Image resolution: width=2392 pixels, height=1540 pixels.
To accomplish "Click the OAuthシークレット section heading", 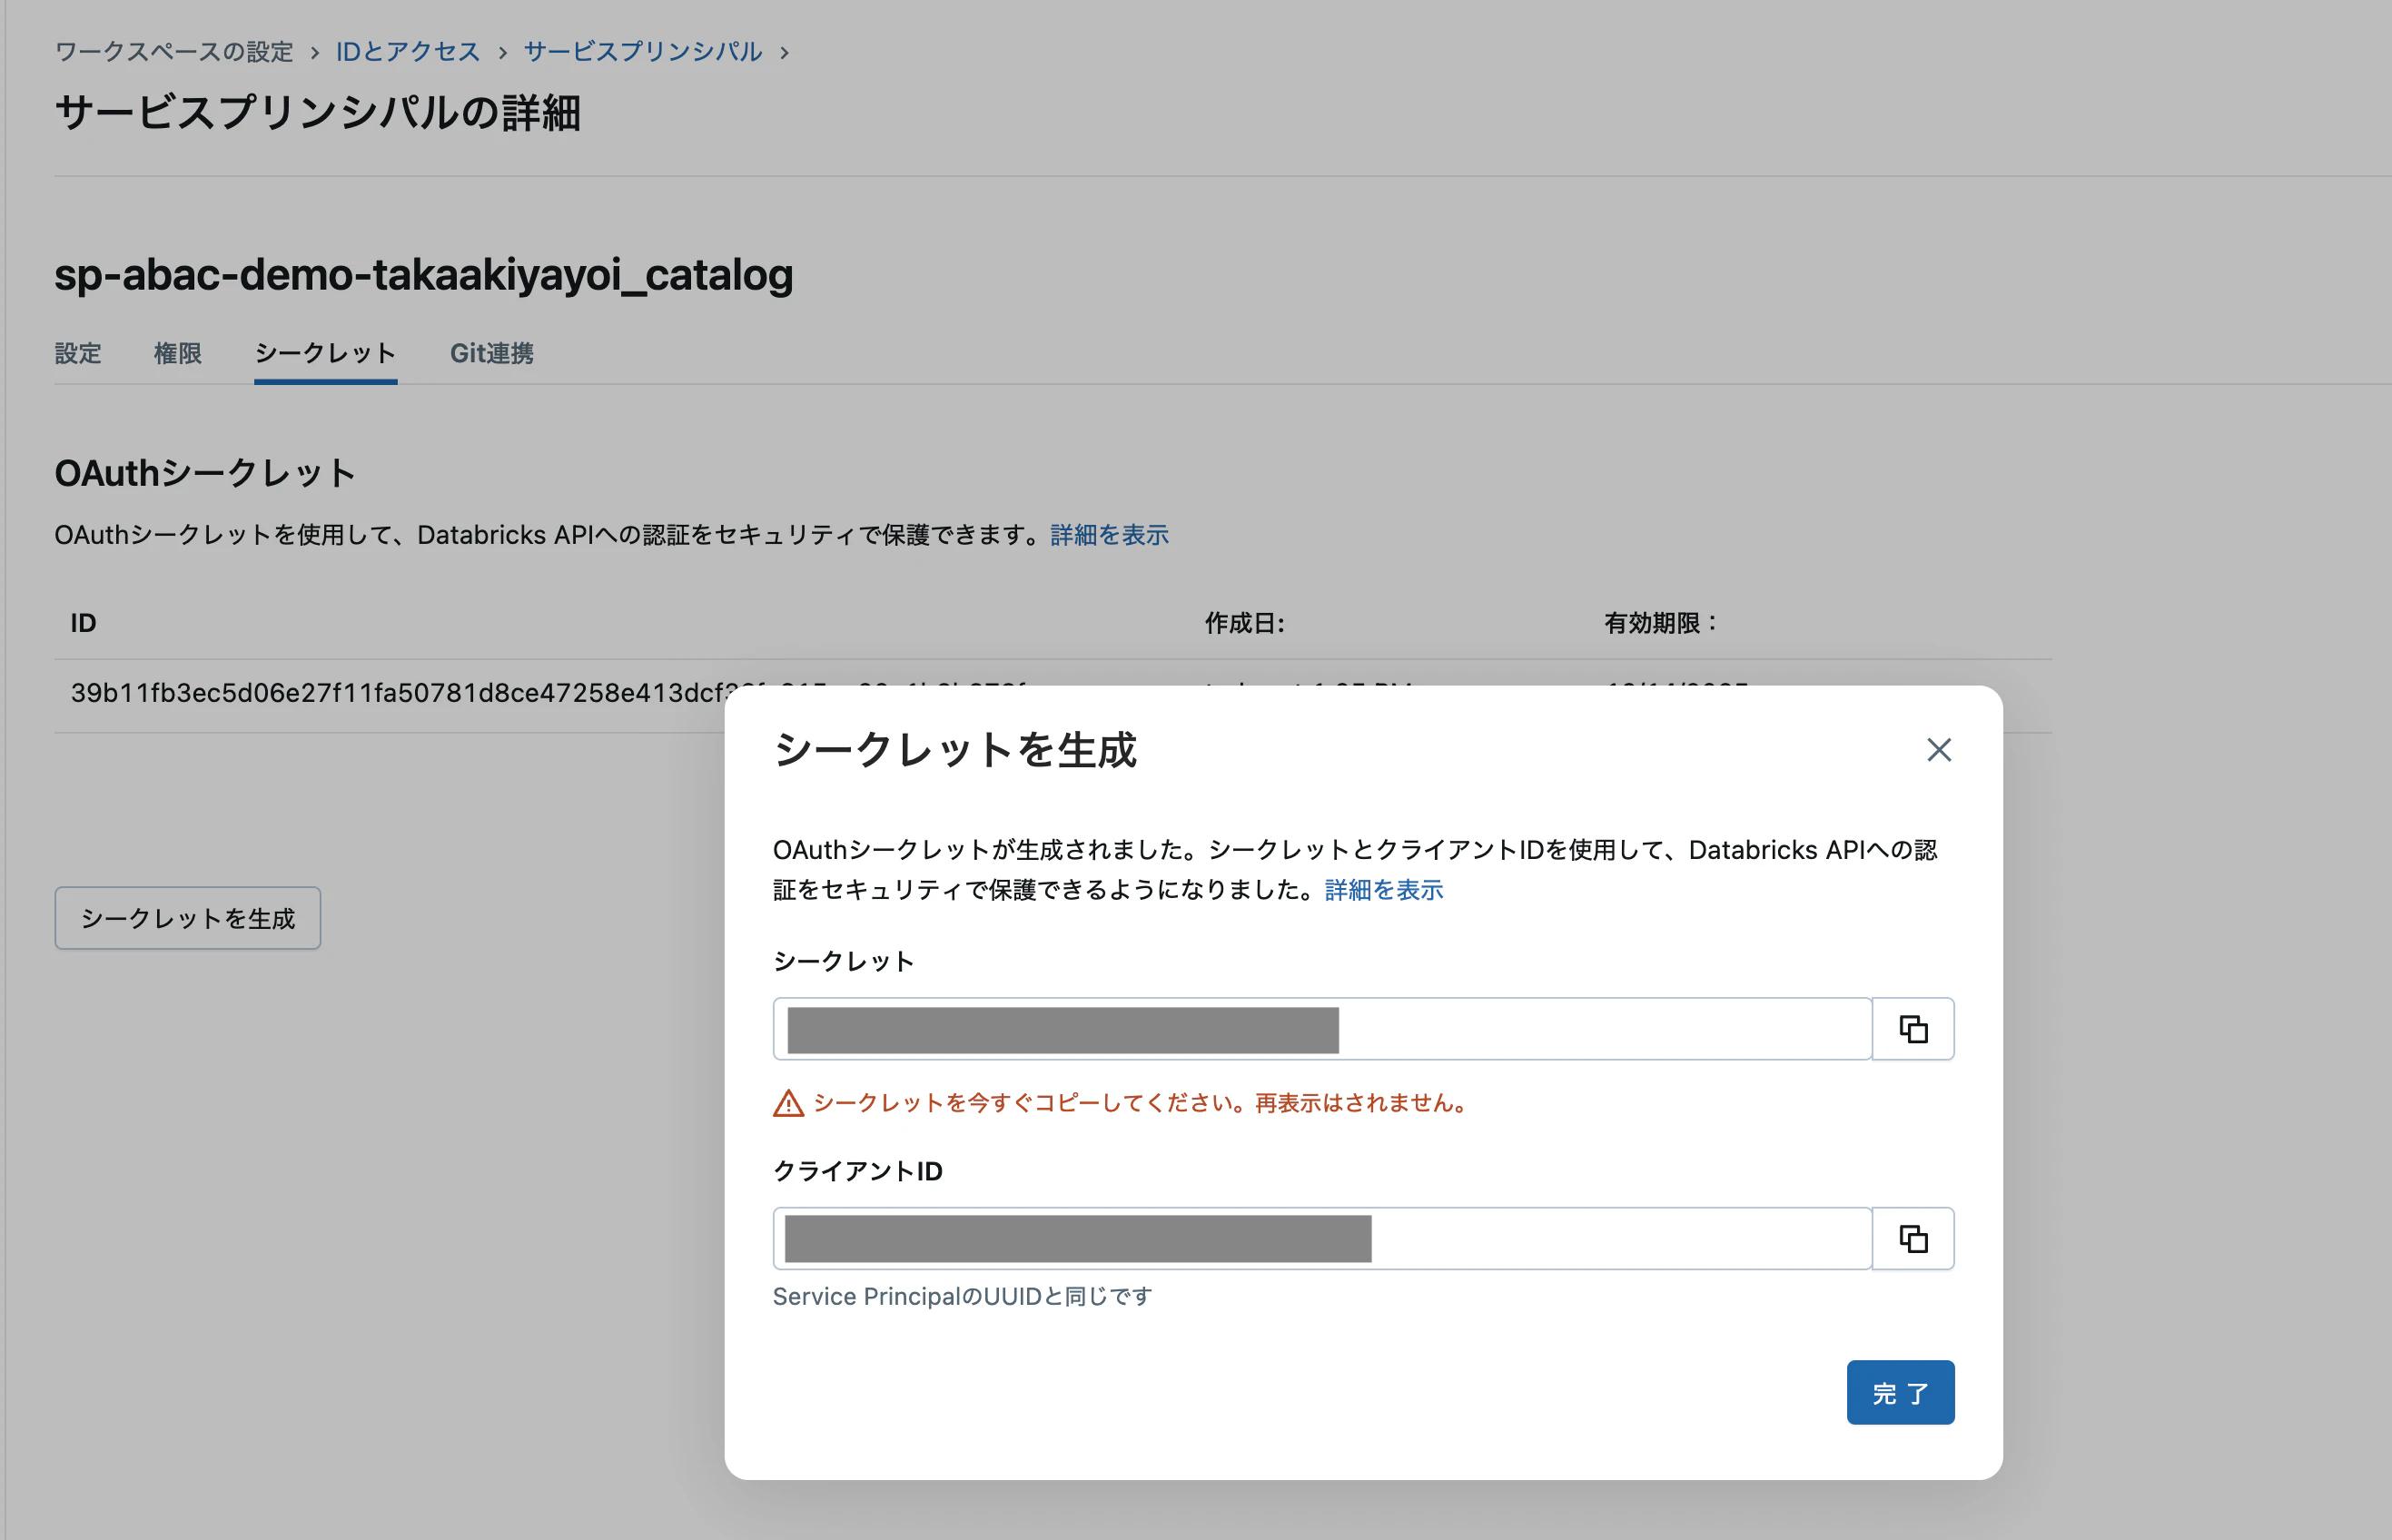I will tap(205, 473).
